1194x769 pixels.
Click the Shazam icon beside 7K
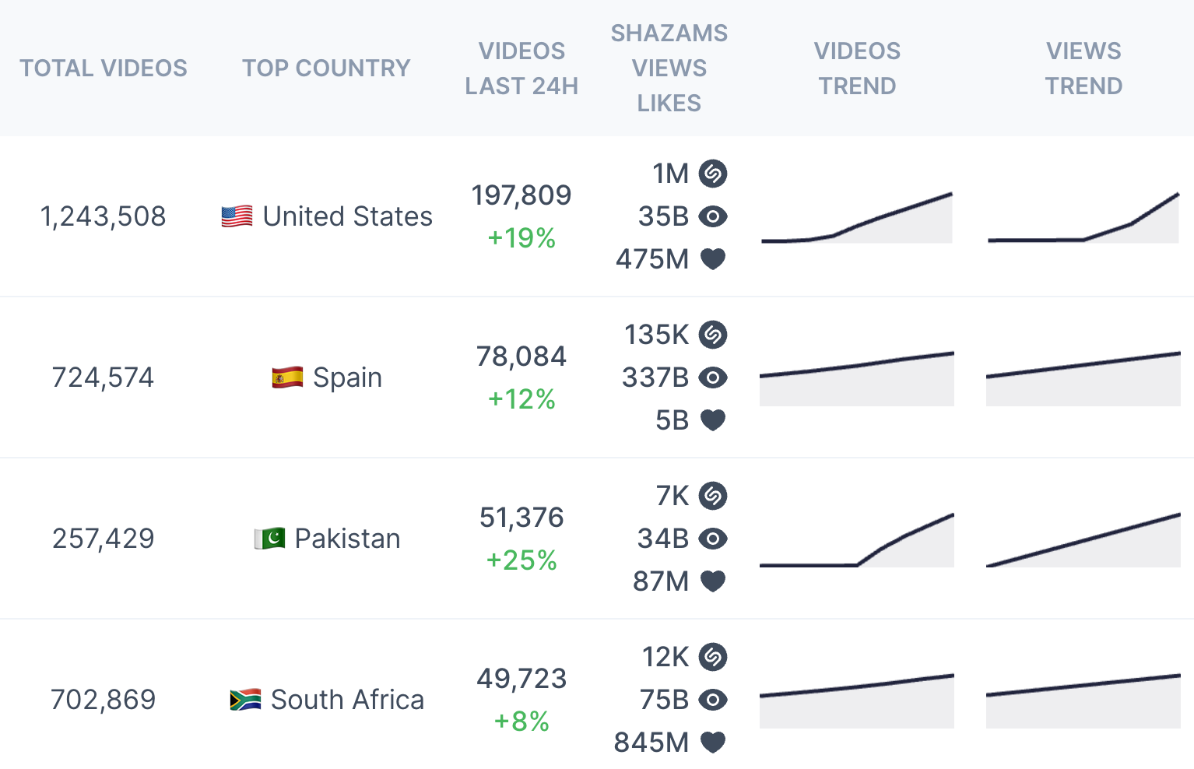coord(712,496)
